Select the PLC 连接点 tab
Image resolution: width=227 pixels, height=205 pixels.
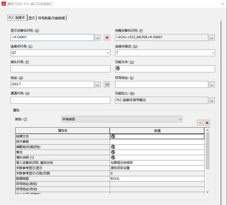click(17, 18)
